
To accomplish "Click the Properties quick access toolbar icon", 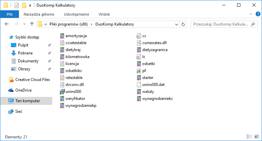I will 17,5.
